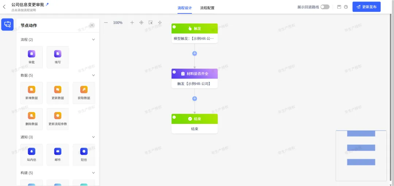Add the 填写 fill-in node
Image resolution: width=394 pixels, height=186 pixels.
tap(58, 57)
